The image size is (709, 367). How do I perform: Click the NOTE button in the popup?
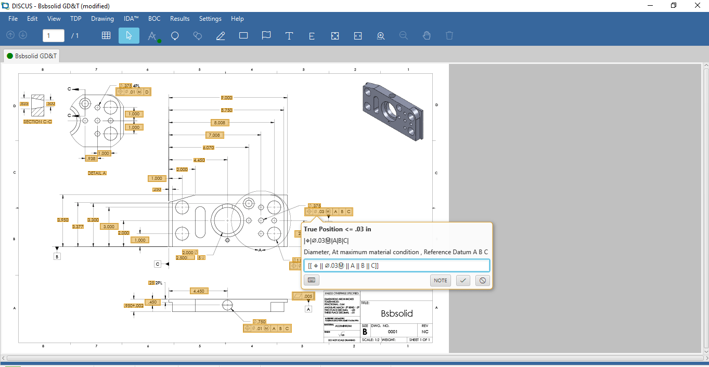[440, 280]
